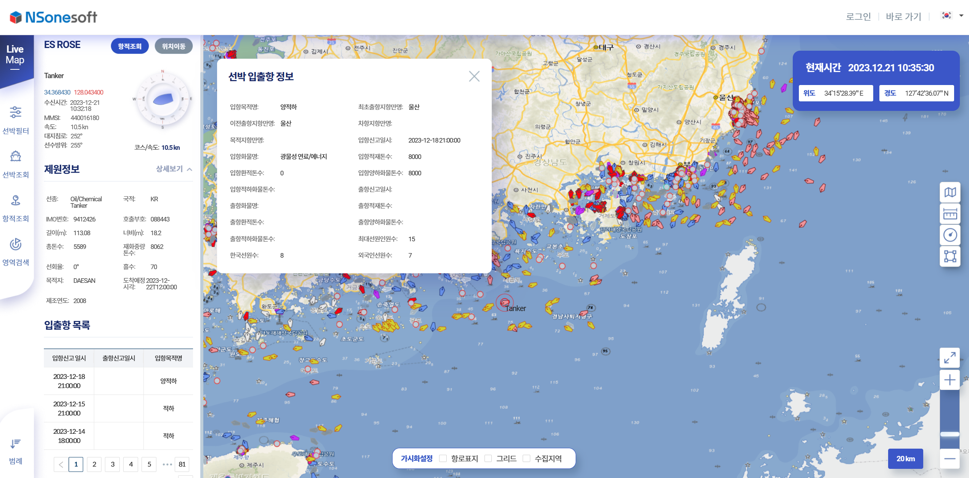The image size is (969, 478).
Task: Toggle the 항로표지 checkbox
Action: [x=443, y=458]
